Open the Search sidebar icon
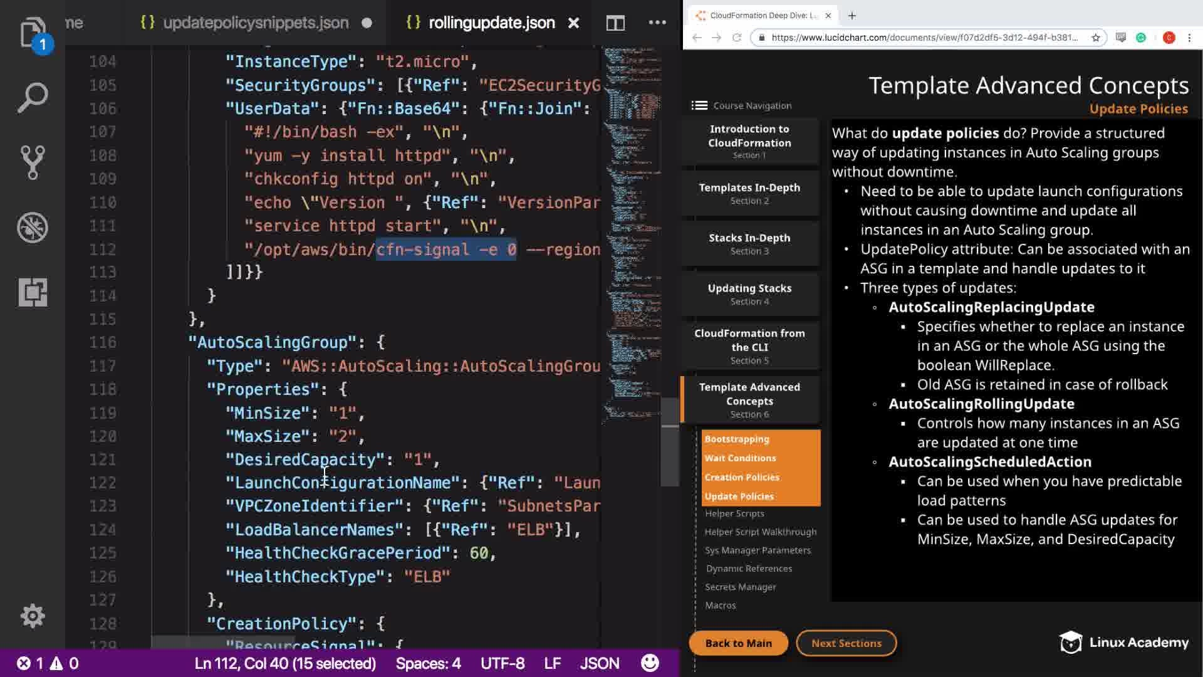Screen dimensions: 1203x677 click(33, 98)
